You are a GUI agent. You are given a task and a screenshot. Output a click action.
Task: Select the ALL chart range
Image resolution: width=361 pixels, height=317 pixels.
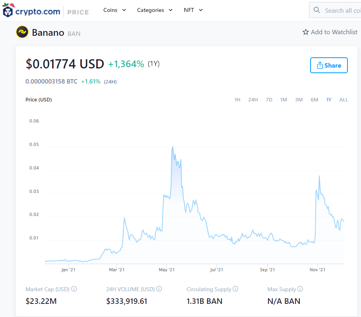pyautogui.click(x=344, y=100)
